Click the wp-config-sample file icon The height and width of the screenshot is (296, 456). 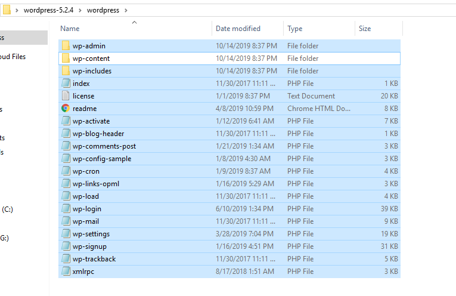(x=66, y=158)
